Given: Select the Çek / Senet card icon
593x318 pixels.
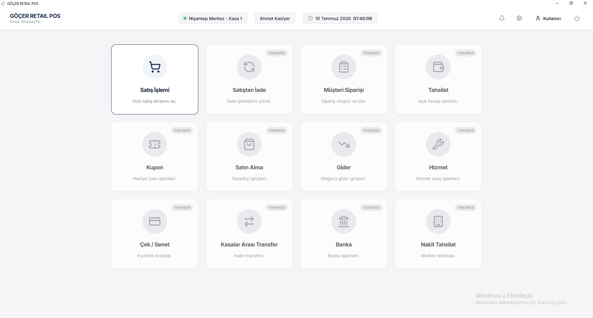Looking at the screenshot, I should (155, 221).
